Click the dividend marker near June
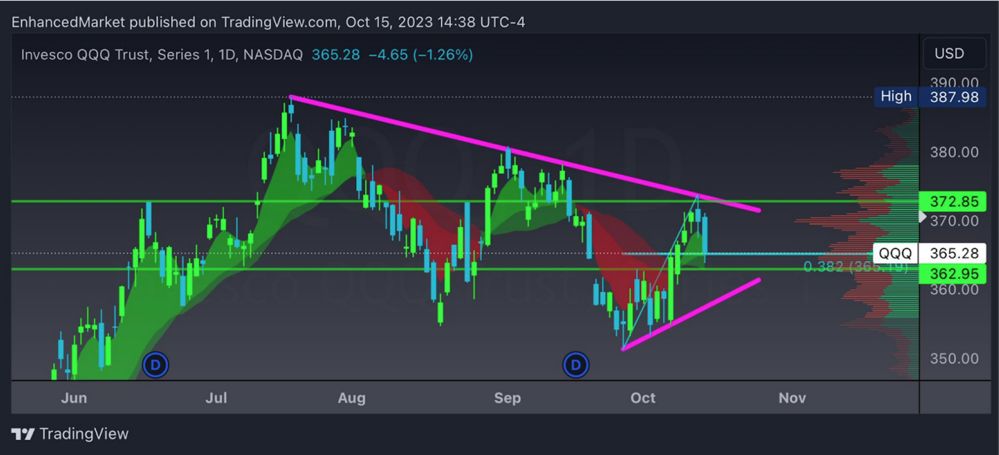999x455 pixels. pos(155,365)
